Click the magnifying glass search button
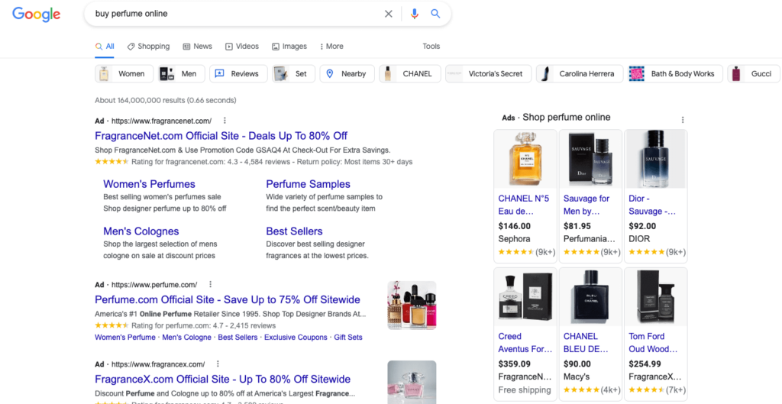This screenshot has width=782, height=404. coord(435,14)
